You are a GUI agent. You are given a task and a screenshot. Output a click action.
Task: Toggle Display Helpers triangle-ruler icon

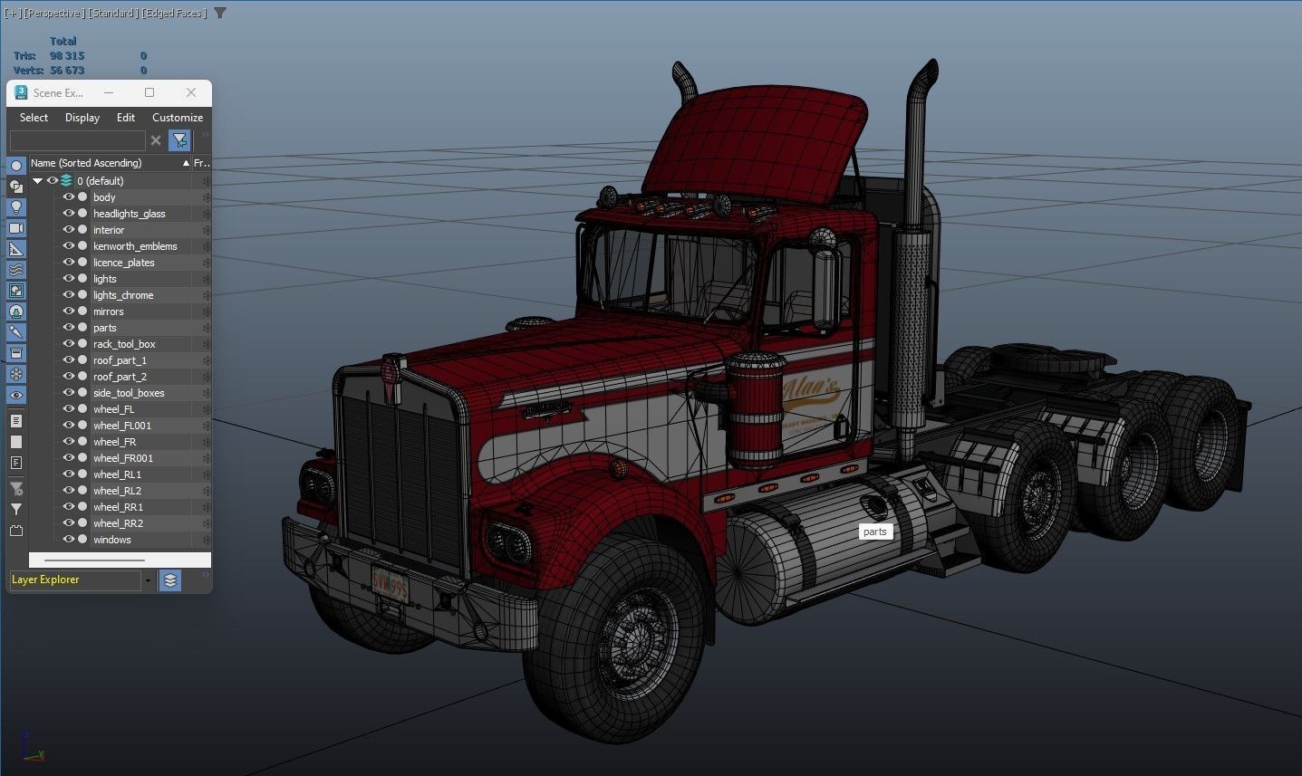(16, 249)
